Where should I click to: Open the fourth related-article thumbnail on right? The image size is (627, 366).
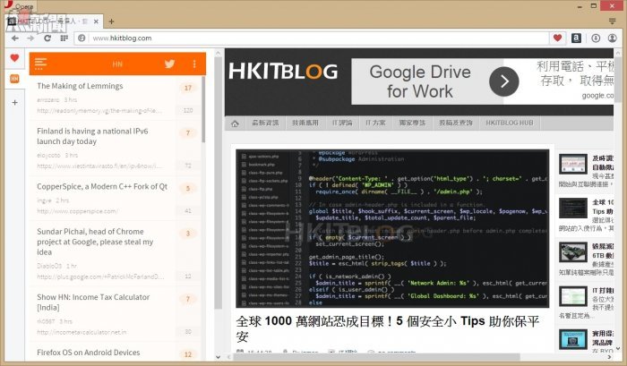[573, 296]
